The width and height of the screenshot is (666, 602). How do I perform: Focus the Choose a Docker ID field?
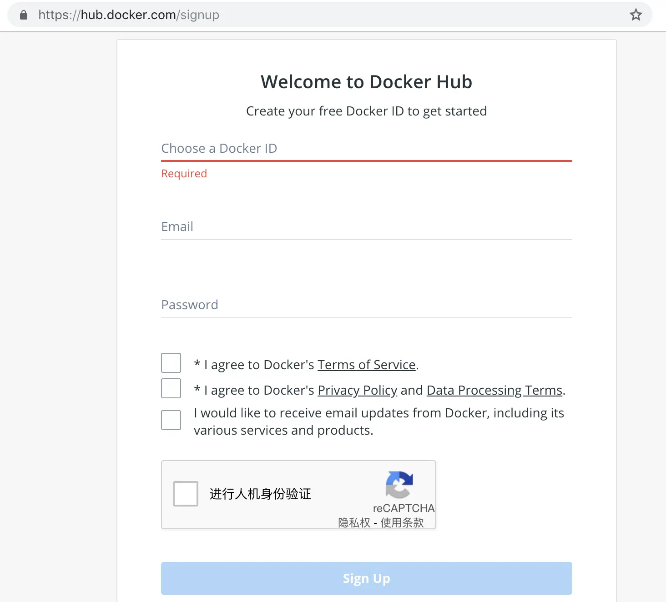tap(367, 149)
